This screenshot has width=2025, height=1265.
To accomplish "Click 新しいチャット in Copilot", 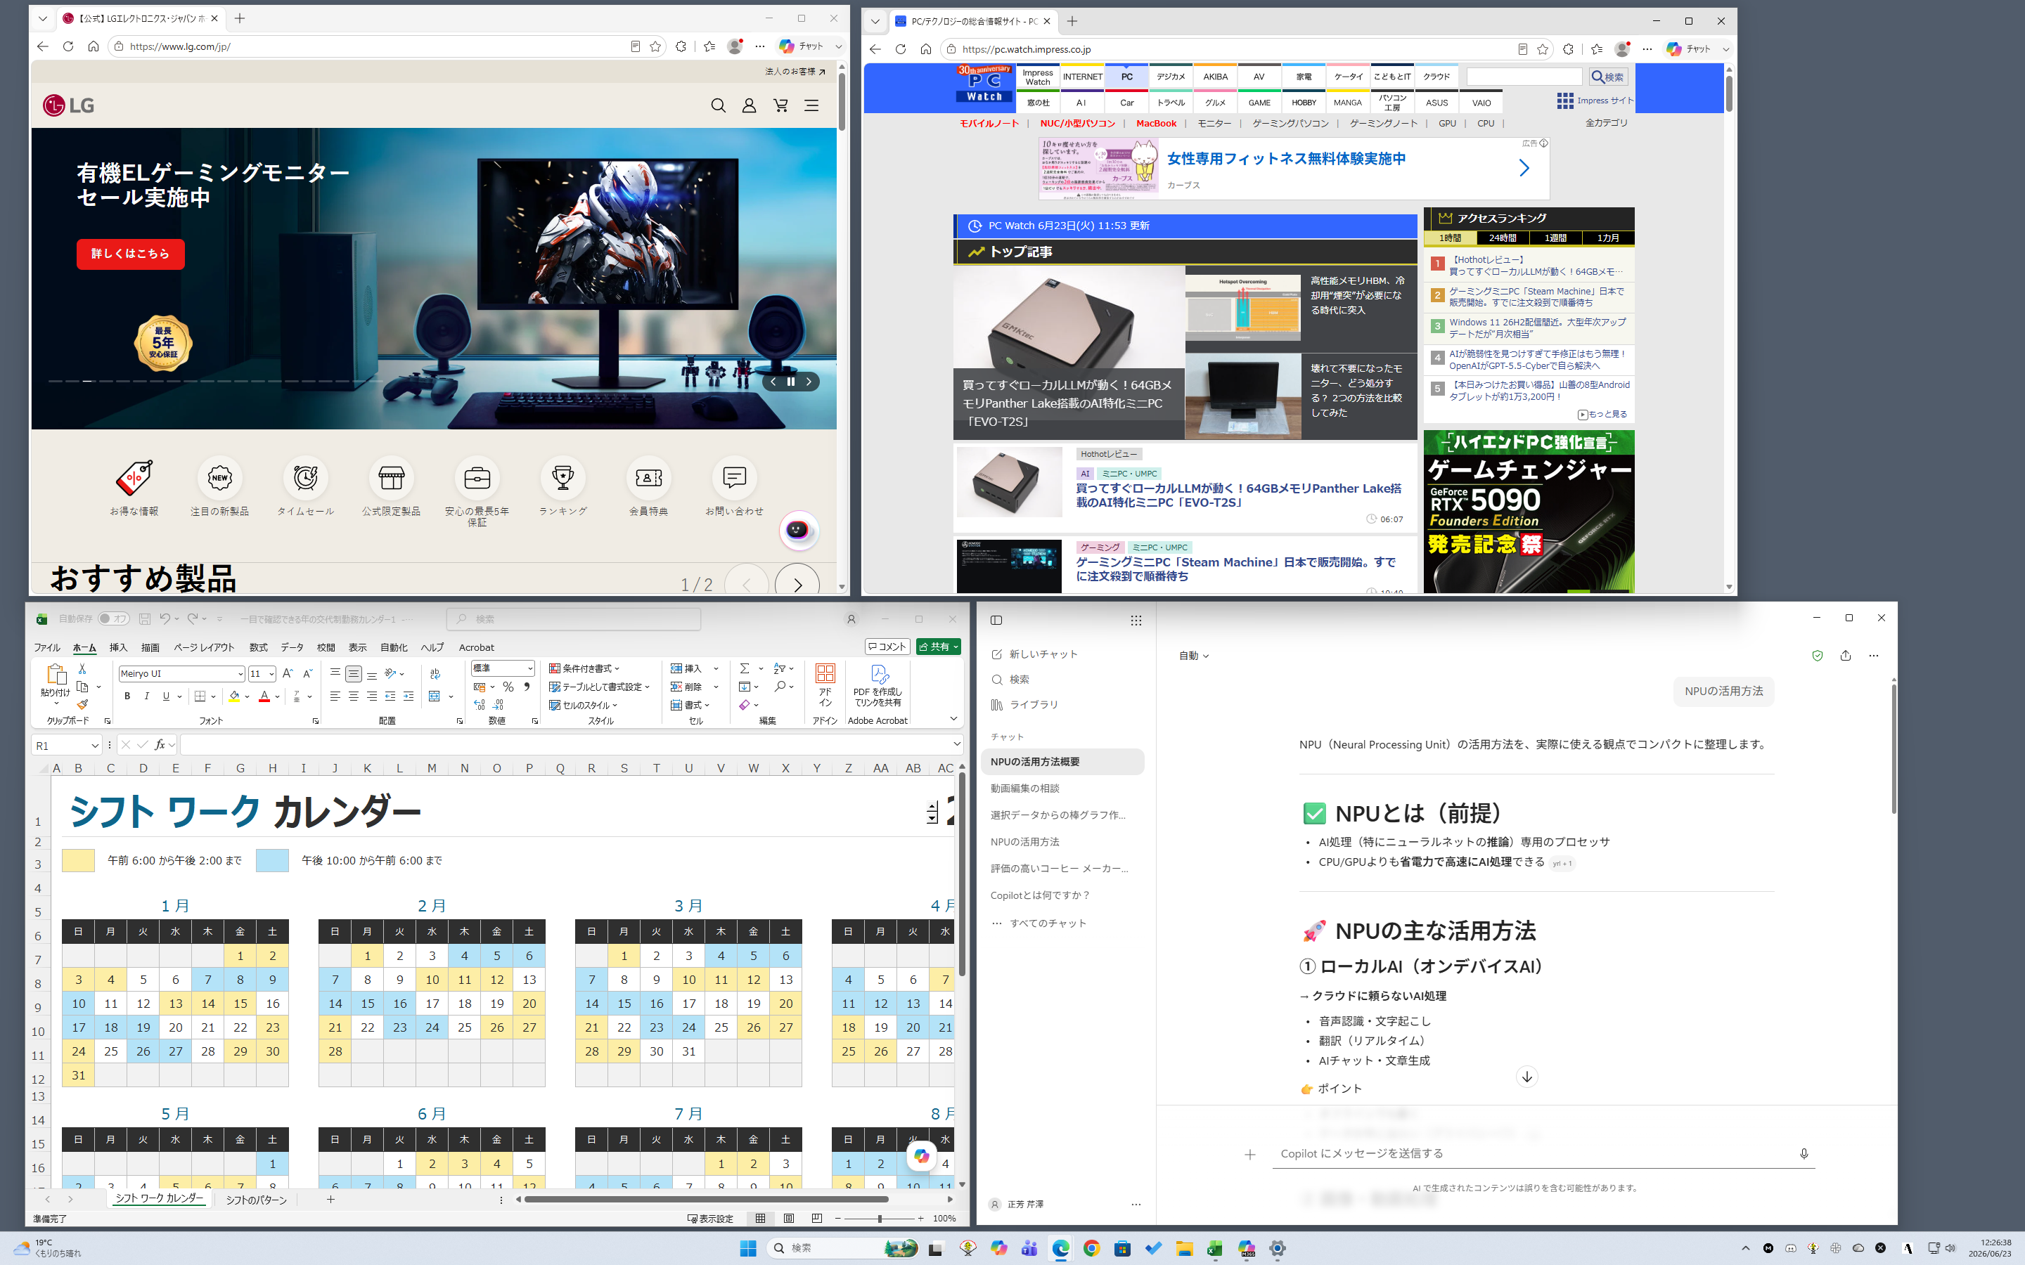I will coord(1034,654).
